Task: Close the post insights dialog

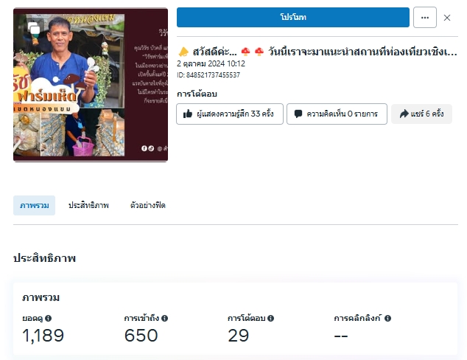Action: (x=447, y=18)
